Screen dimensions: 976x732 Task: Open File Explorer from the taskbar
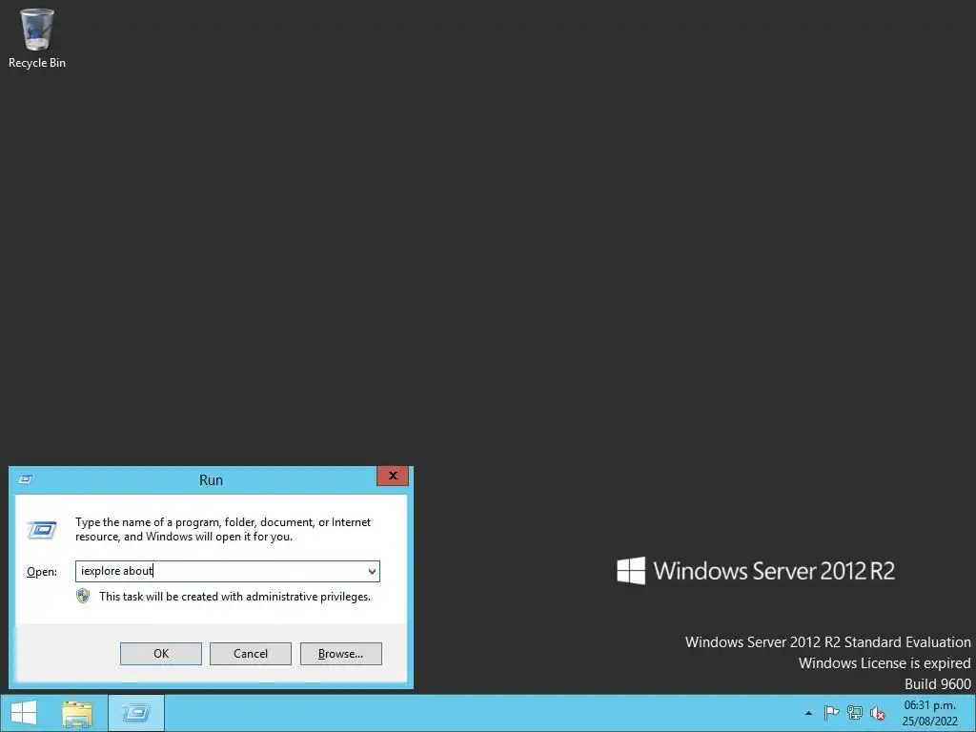point(77,713)
